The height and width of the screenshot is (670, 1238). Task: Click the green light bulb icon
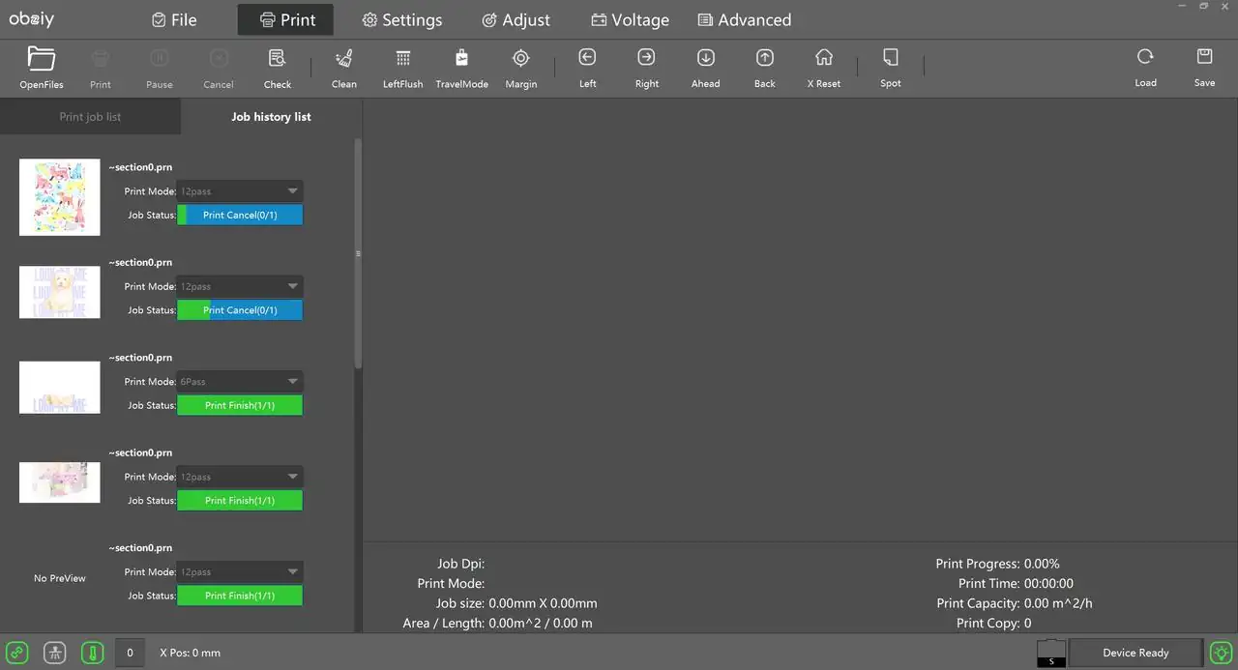1222,653
